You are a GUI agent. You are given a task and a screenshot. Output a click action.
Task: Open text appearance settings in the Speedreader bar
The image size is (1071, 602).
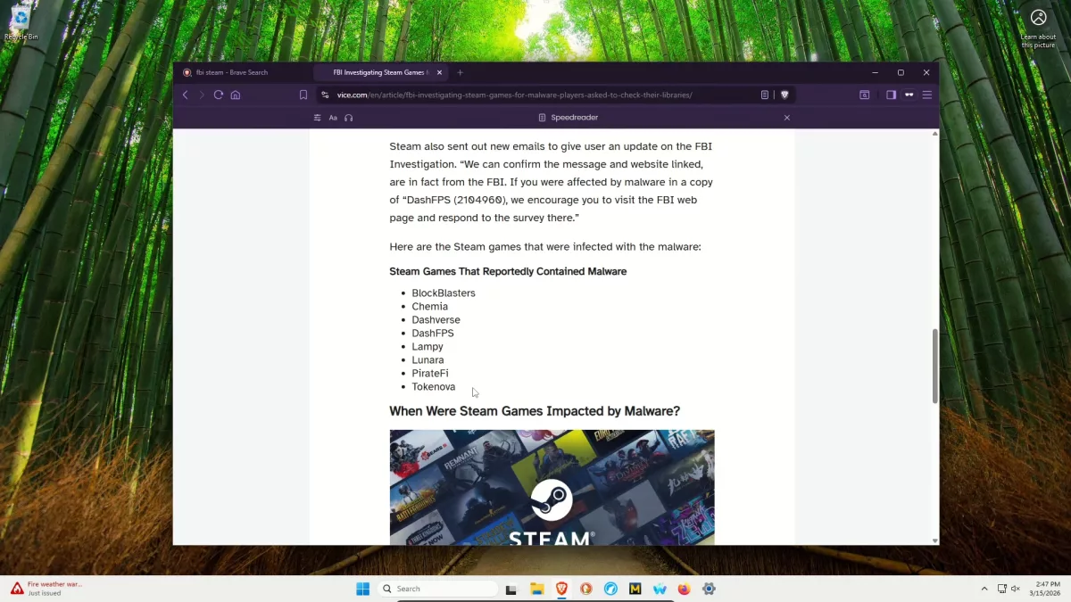pos(317,117)
